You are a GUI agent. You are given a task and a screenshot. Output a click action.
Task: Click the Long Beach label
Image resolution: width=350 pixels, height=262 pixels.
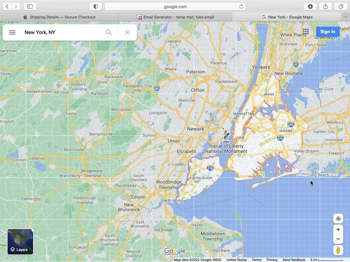318,175
